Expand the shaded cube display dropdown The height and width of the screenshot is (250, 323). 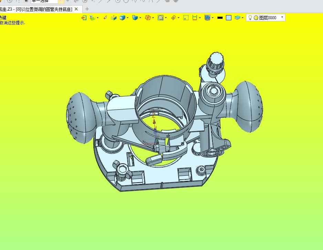(128, 18)
